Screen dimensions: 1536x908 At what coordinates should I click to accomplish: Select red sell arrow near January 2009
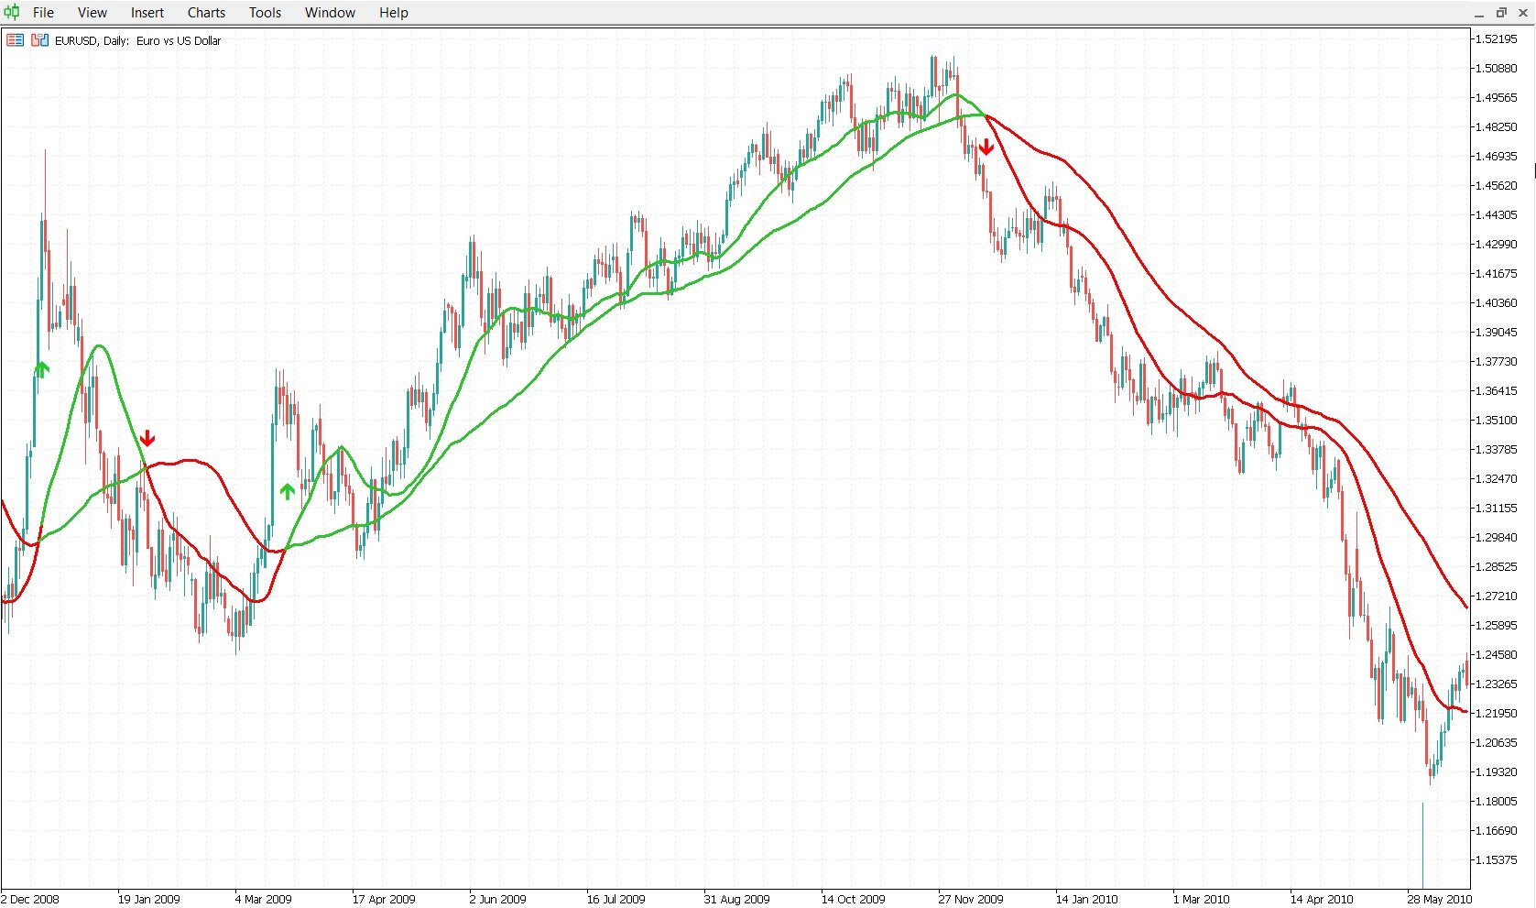147,438
